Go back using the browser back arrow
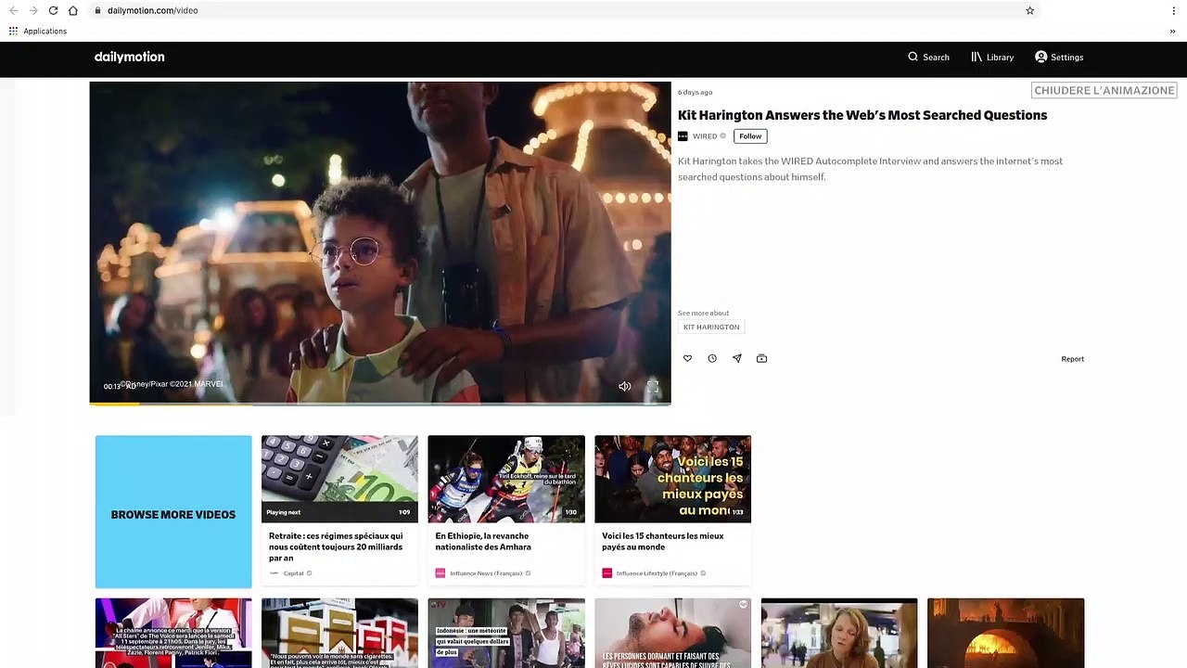The height and width of the screenshot is (668, 1187). [14, 10]
